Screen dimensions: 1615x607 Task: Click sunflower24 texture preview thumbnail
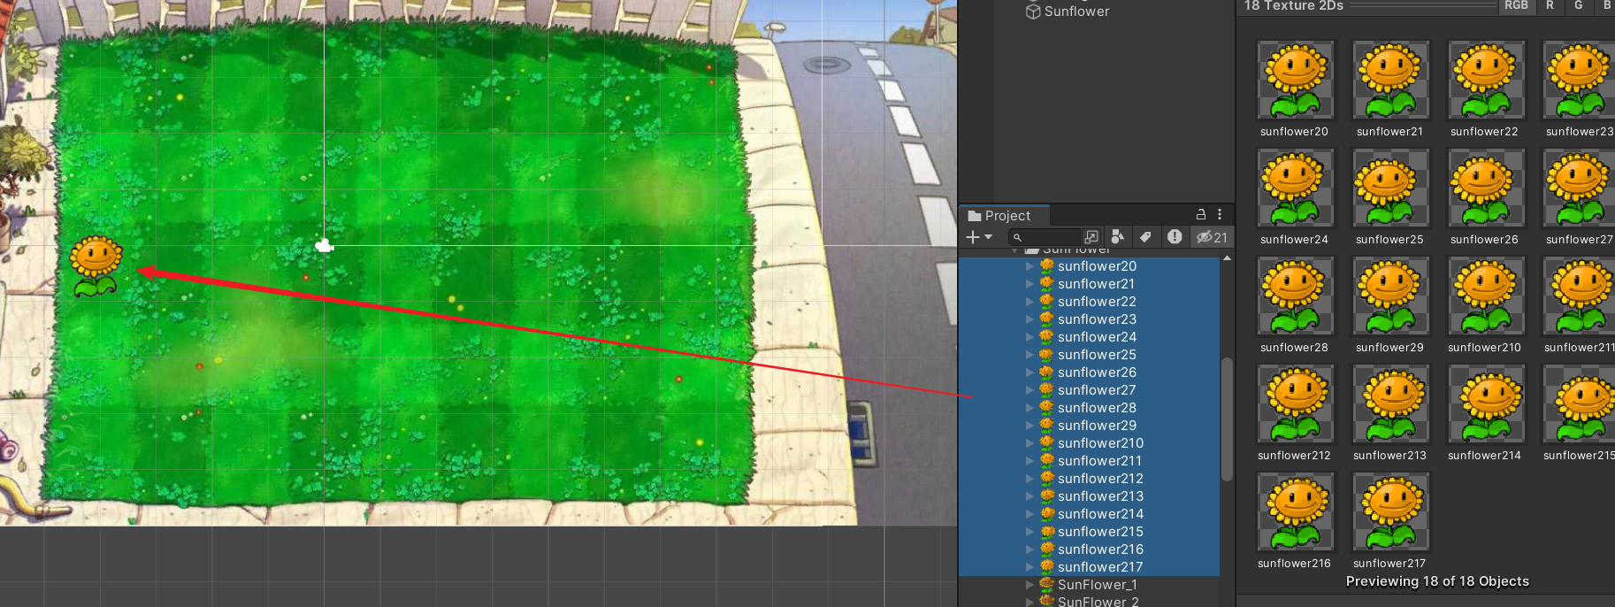pyautogui.click(x=1295, y=188)
